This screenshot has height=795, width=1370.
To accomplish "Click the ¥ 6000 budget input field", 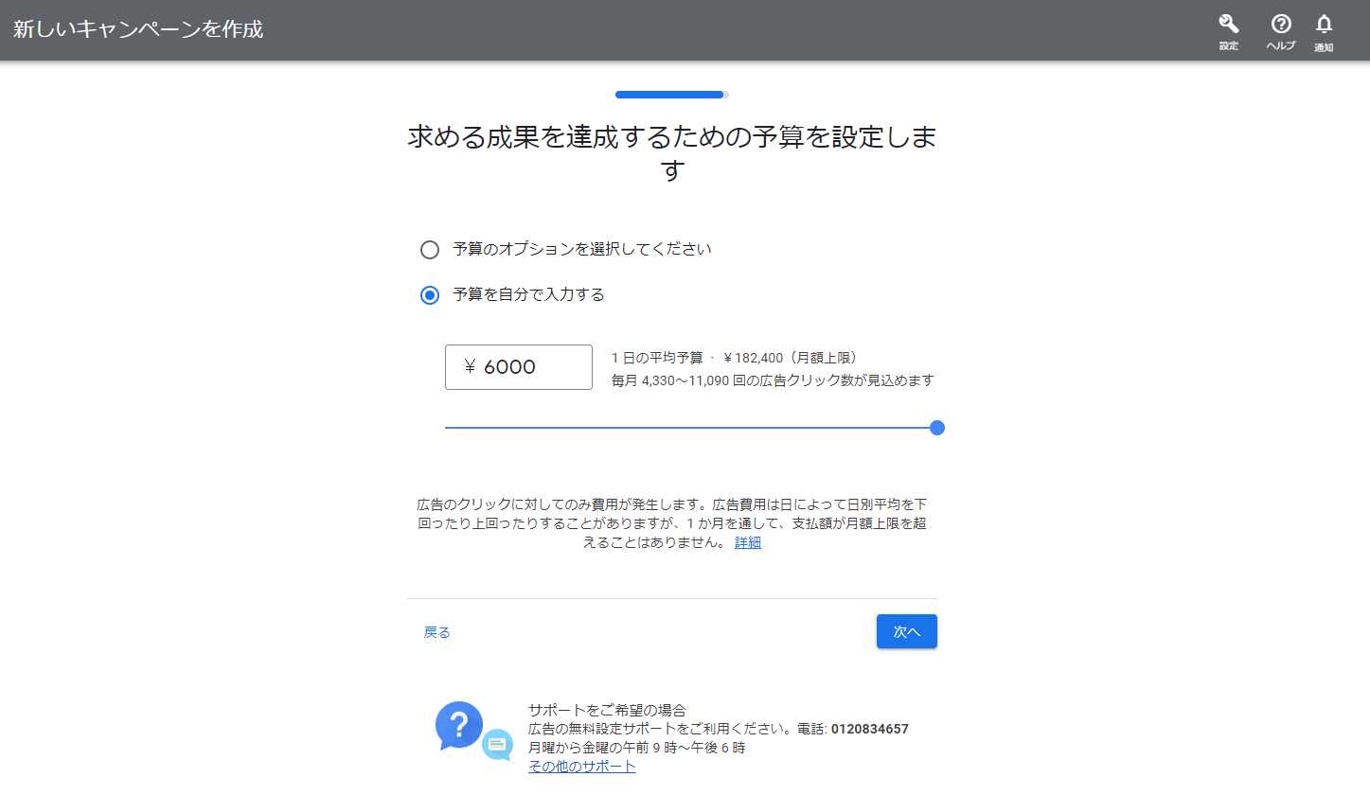I will point(519,367).
